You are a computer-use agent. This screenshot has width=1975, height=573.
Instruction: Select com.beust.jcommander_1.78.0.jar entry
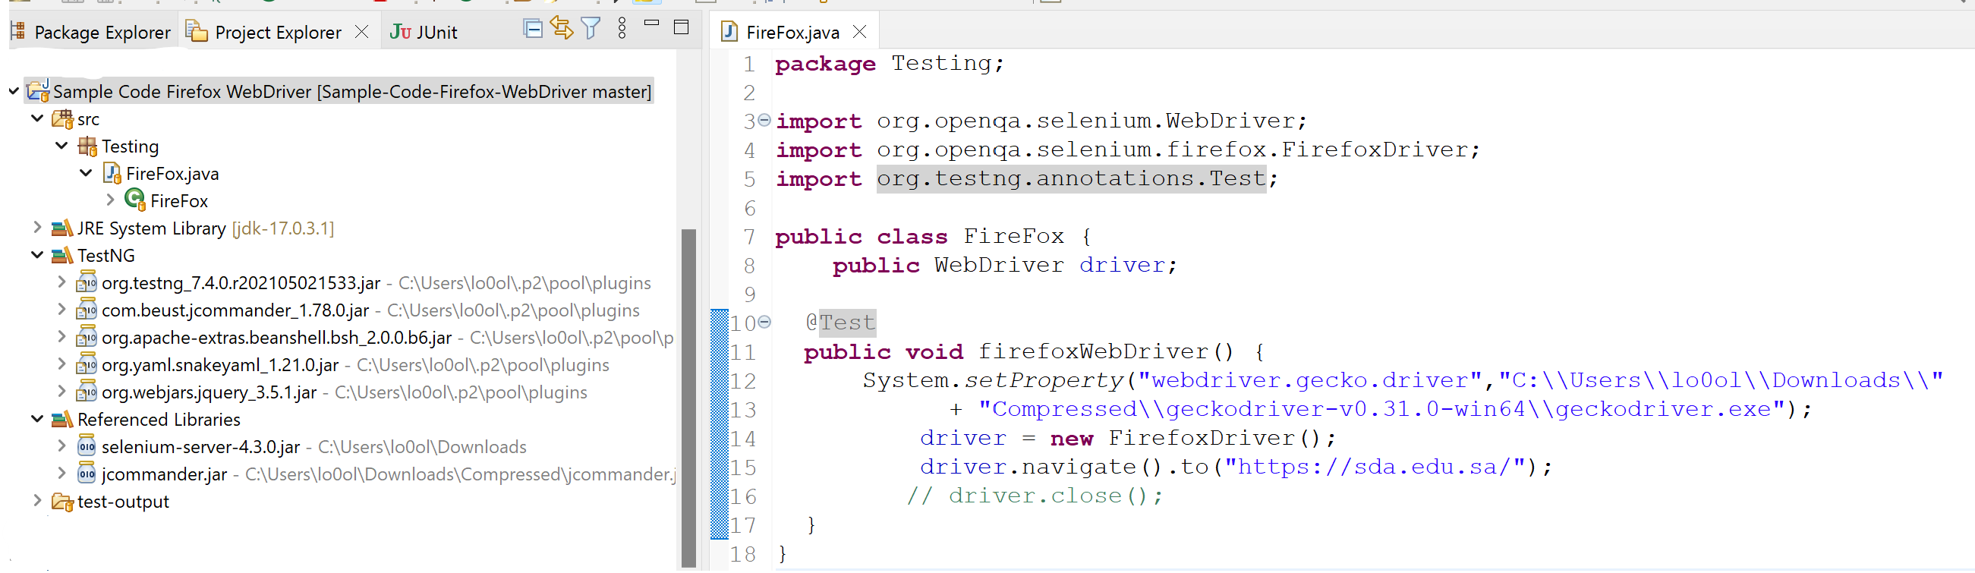235,310
